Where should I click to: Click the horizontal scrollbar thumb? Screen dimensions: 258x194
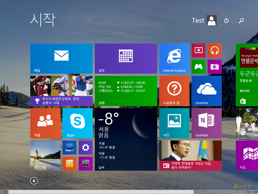click(x=101, y=192)
